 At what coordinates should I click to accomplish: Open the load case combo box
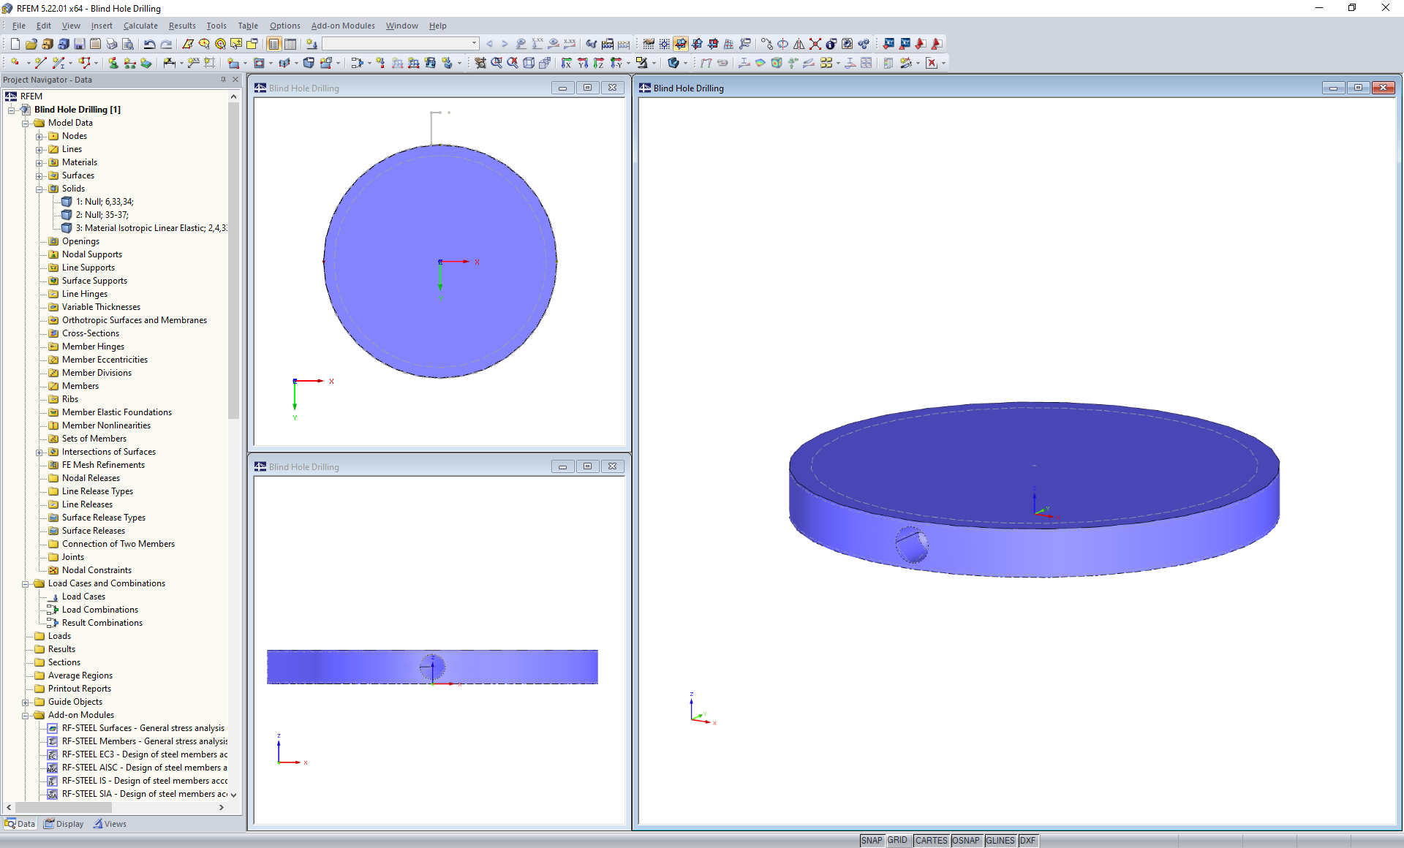(x=475, y=44)
